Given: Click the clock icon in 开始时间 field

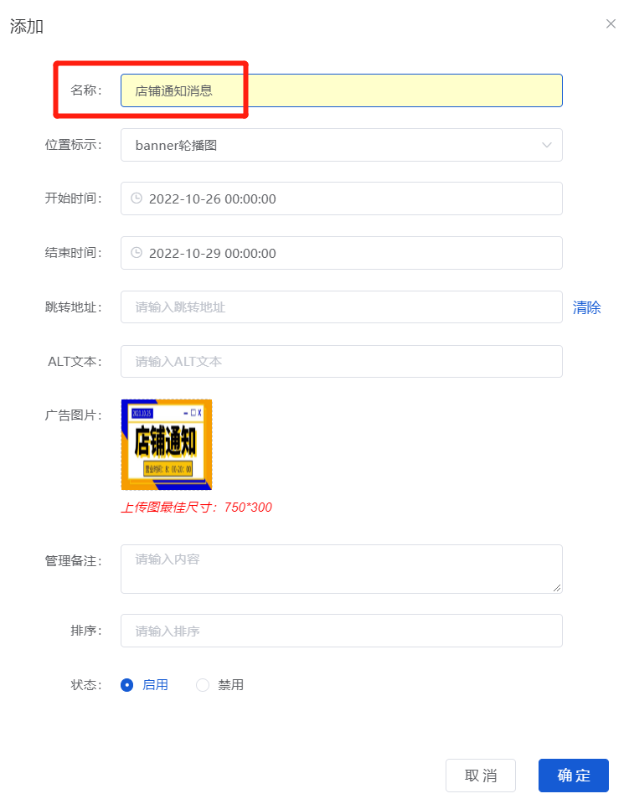Looking at the screenshot, I should [x=137, y=198].
